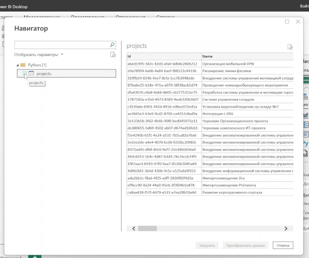Click the Name column header
The width and height of the screenshot is (309, 258).
(248, 56)
